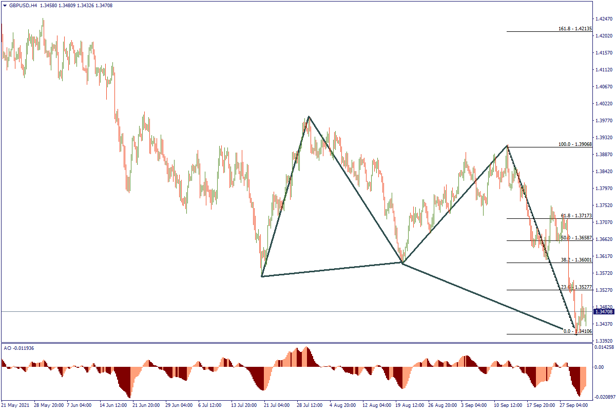Select the 161.8 - 1.42135 Fibonacci level

(x=575, y=29)
